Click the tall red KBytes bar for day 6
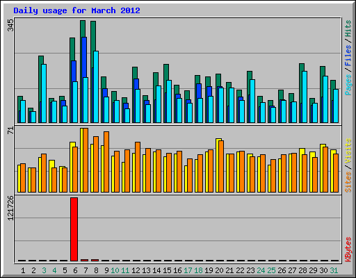The width and height of the screenshot is (356, 278). tap(74, 229)
